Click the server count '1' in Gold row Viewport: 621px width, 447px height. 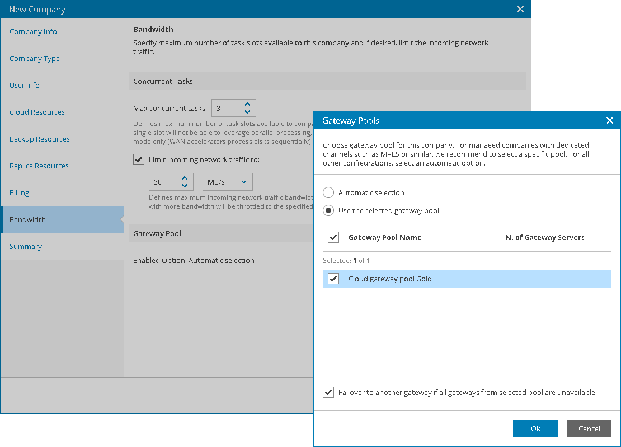[539, 279]
